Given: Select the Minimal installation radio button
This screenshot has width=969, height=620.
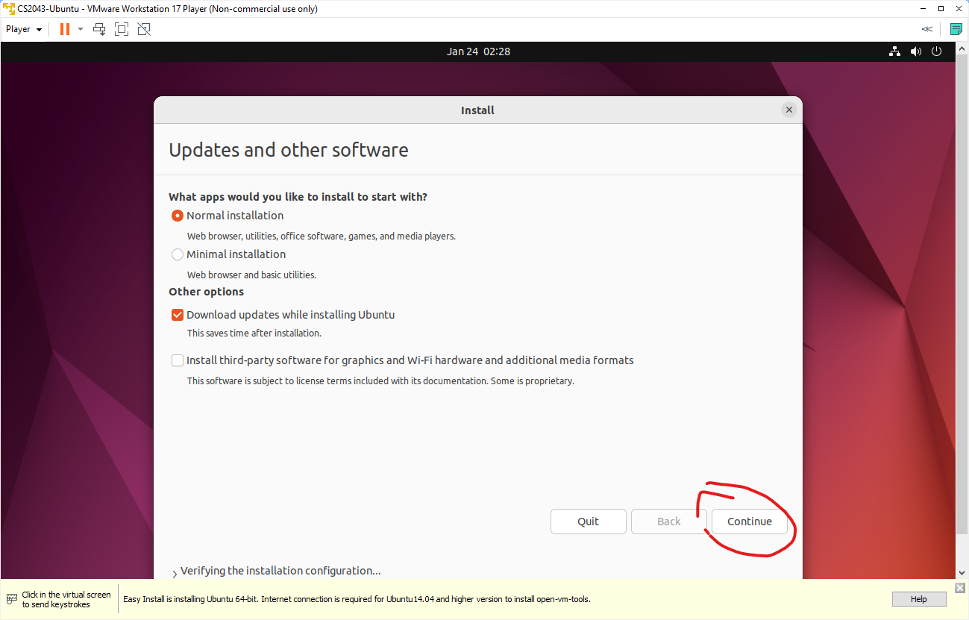Looking at the screenshot, I should [x=178, y=254].
